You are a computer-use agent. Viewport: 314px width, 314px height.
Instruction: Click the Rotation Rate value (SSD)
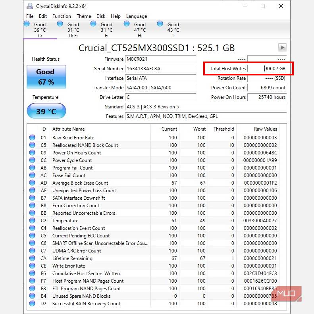point(267,78)
